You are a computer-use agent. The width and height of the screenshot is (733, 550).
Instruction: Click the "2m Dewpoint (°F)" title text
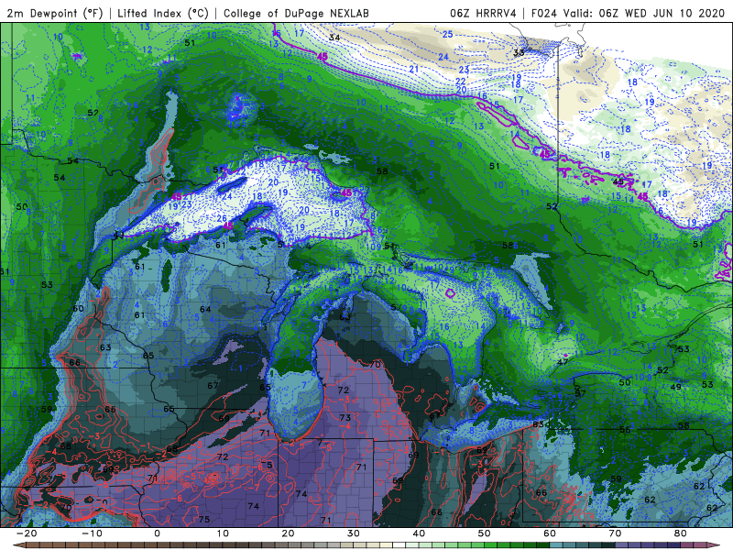click(55, 13)
